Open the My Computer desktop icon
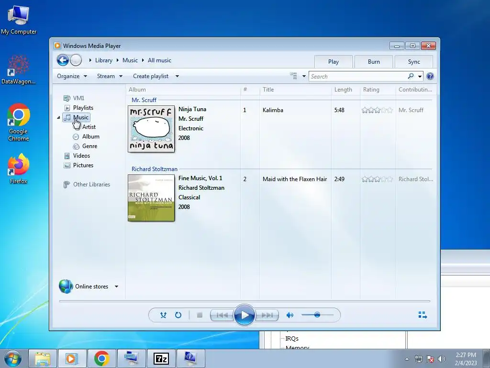 pyautogui.click(x=19, y=19)
